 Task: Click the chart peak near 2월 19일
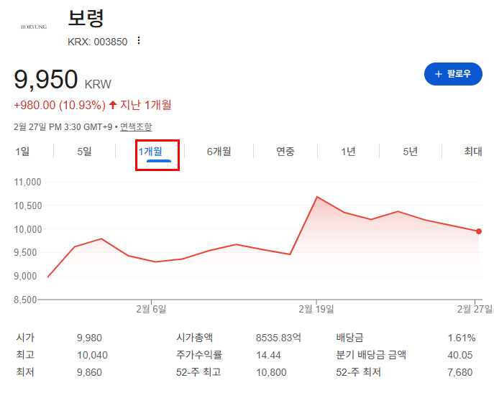(317, 197)
